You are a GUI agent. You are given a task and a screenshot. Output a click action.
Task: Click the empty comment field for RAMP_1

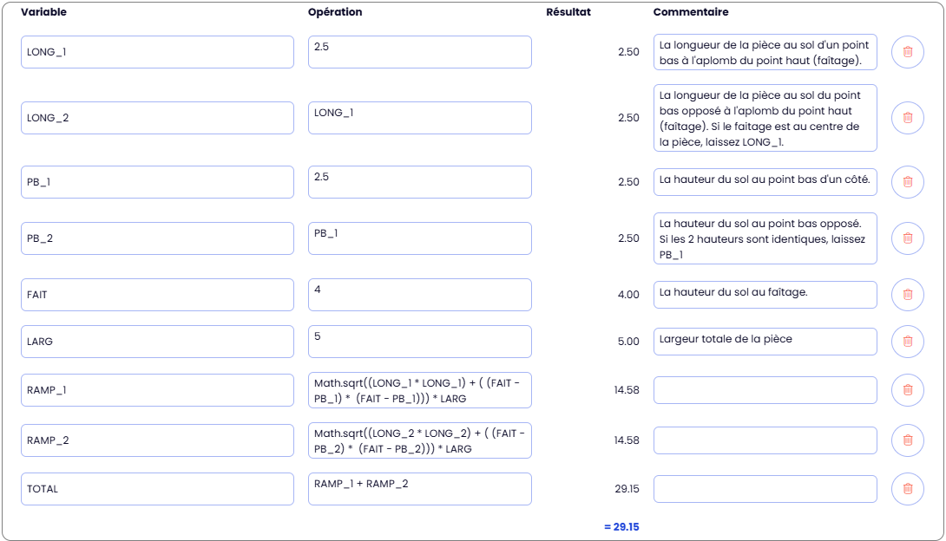tap(765, 390)
